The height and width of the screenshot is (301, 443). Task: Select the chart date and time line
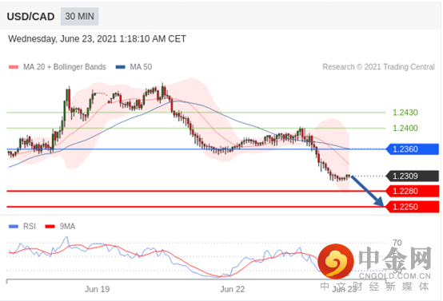[x=97, y=38]
